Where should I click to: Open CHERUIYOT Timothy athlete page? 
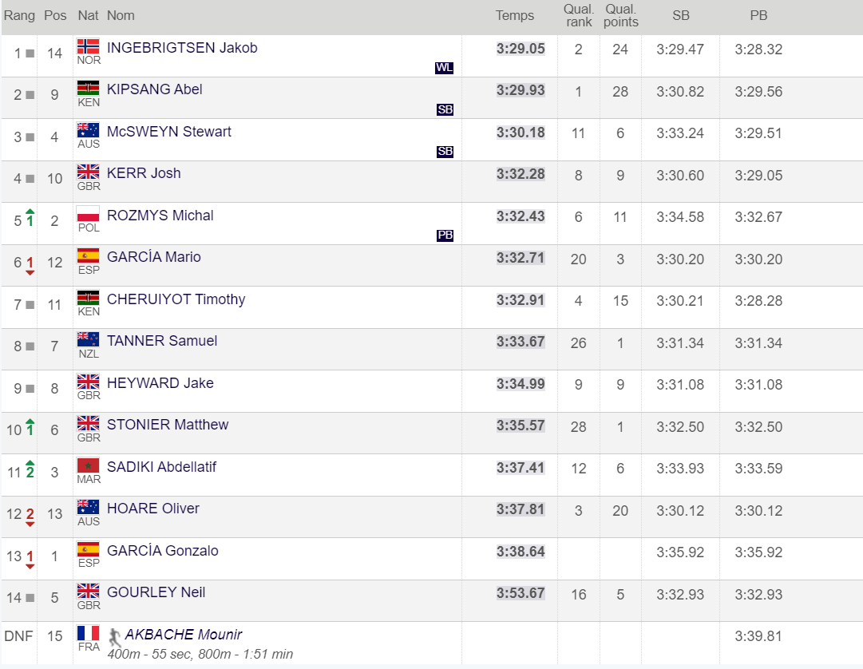tap(176, 299)
